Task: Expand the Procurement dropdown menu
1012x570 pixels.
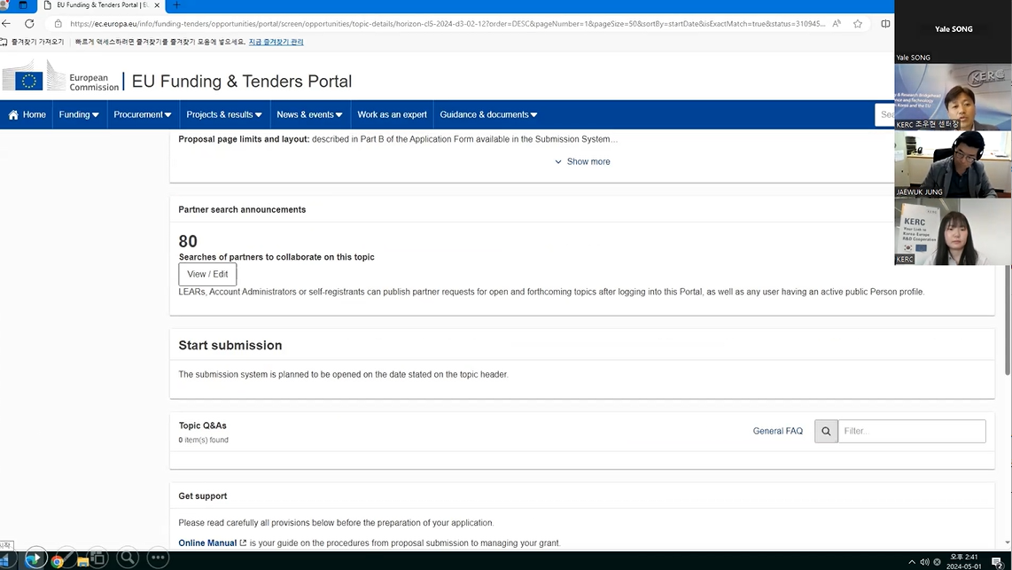Action: tap(143, 115)
